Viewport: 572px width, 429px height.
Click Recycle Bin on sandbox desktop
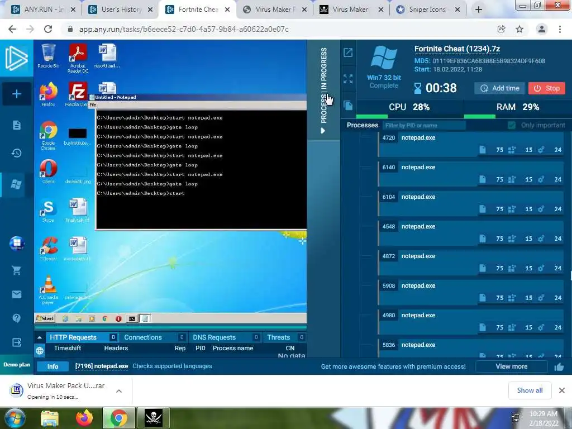point(48,56)
